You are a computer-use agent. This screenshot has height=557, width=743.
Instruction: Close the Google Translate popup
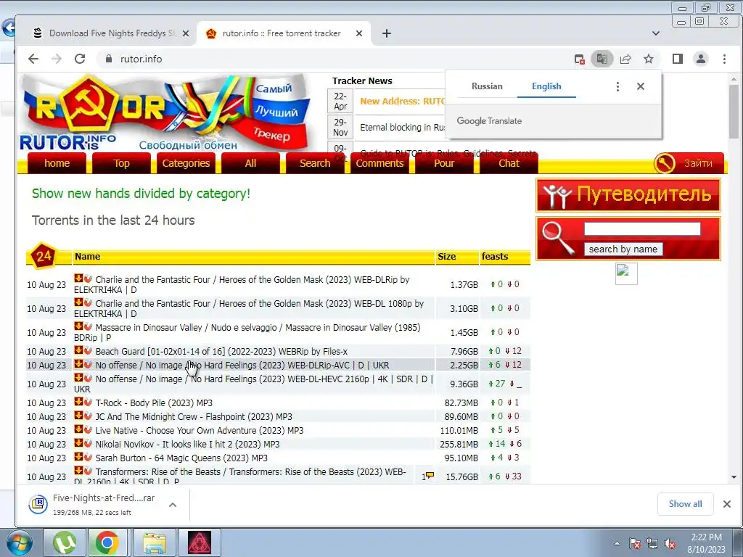(641, 86)
